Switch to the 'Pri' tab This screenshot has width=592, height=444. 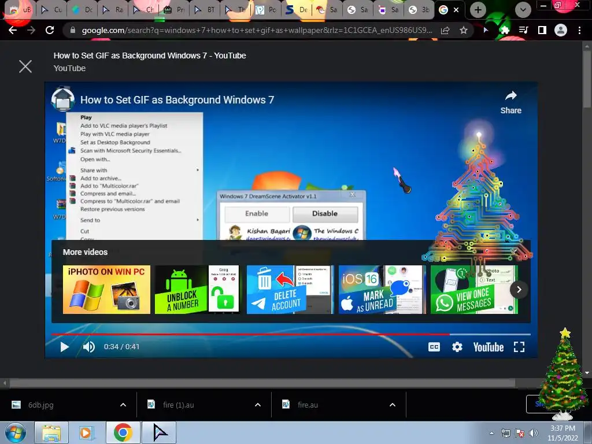(174, 10)
